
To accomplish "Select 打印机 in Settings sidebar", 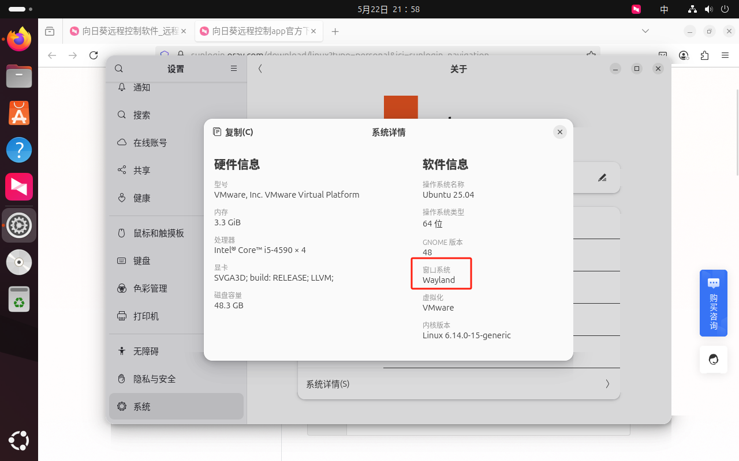I will tap(176, 316).
